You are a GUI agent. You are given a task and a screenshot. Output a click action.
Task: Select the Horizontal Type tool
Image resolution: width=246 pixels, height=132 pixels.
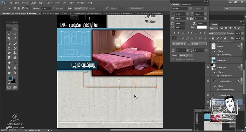coord(15,63)
